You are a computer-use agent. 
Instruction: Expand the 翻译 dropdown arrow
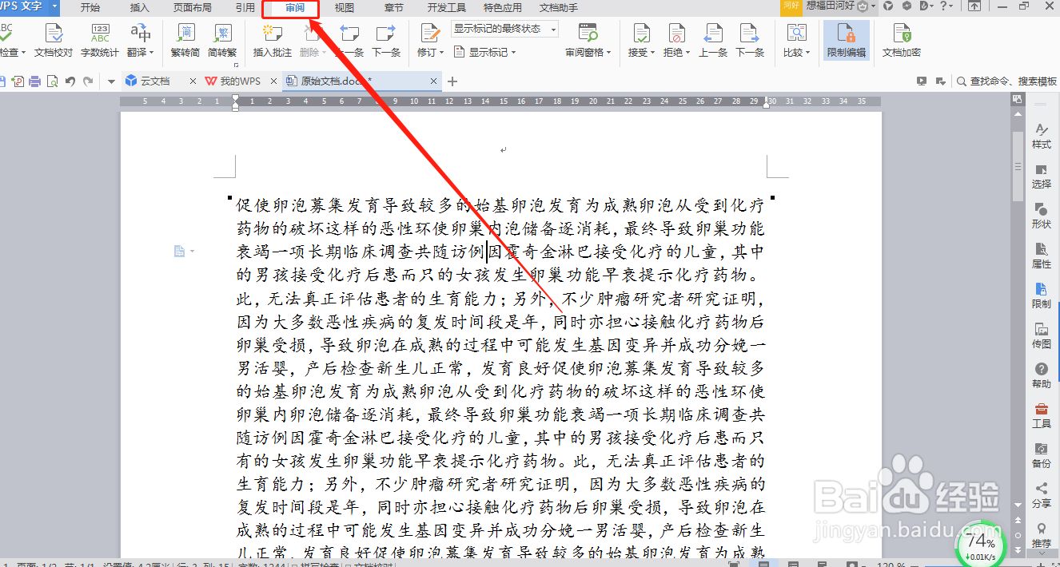[x=152, y=53]
